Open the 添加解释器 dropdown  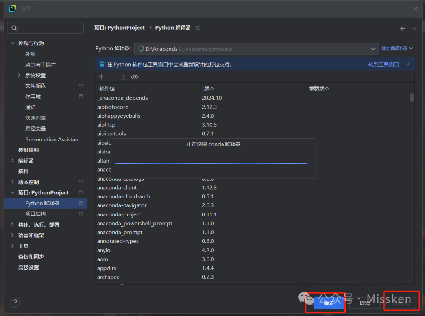coord(397,48)
